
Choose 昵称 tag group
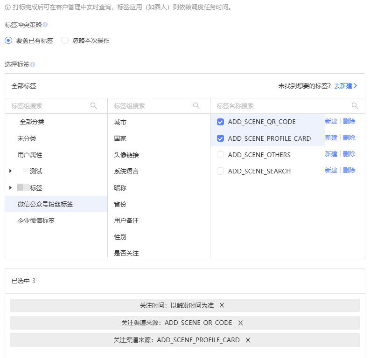(x=120, y=188)
